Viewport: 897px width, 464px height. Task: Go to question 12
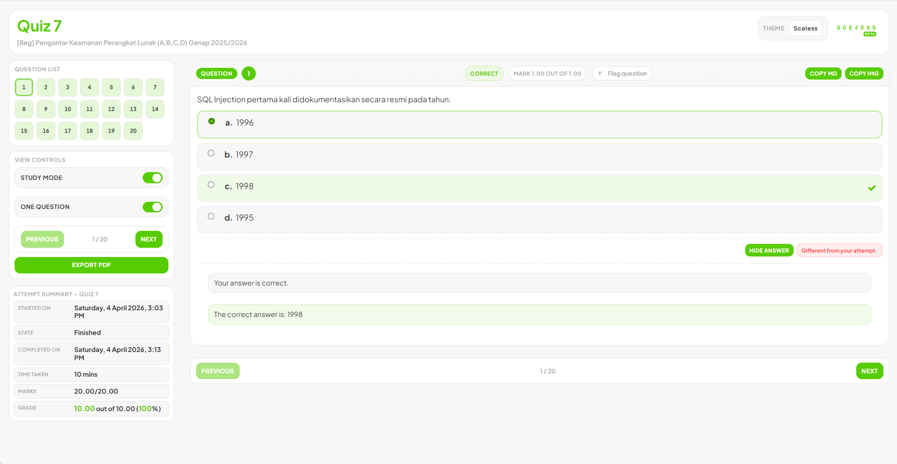coord(111,109)
